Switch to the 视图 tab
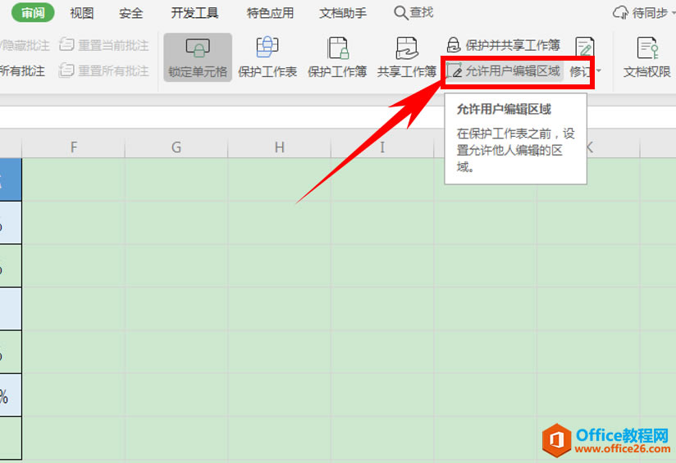 tap(82, 13)
